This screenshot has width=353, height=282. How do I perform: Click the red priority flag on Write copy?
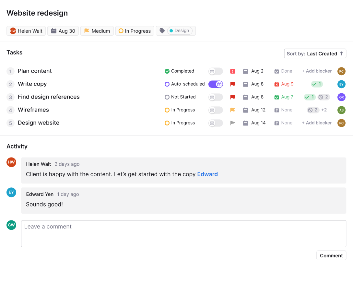(232, 84)
